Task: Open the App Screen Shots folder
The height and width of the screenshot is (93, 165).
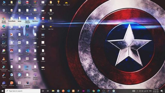Action: [x=51, y=12]
